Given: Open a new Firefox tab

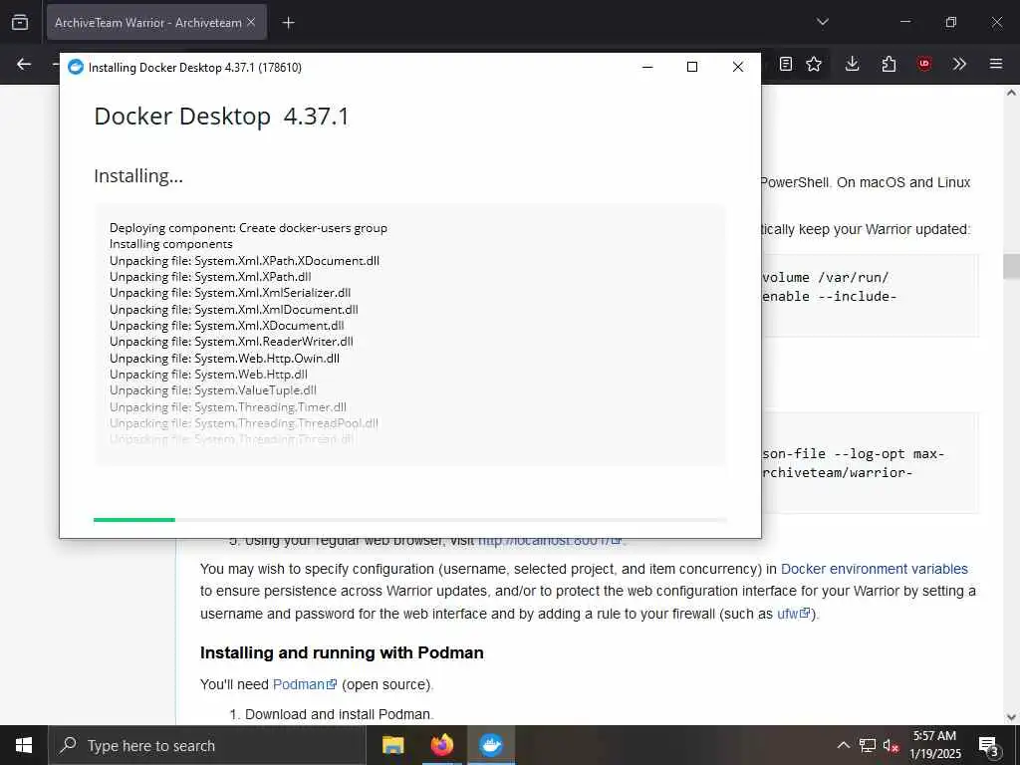Looking at the screenshot, I should pyautogui.click(x=288, y=23).
